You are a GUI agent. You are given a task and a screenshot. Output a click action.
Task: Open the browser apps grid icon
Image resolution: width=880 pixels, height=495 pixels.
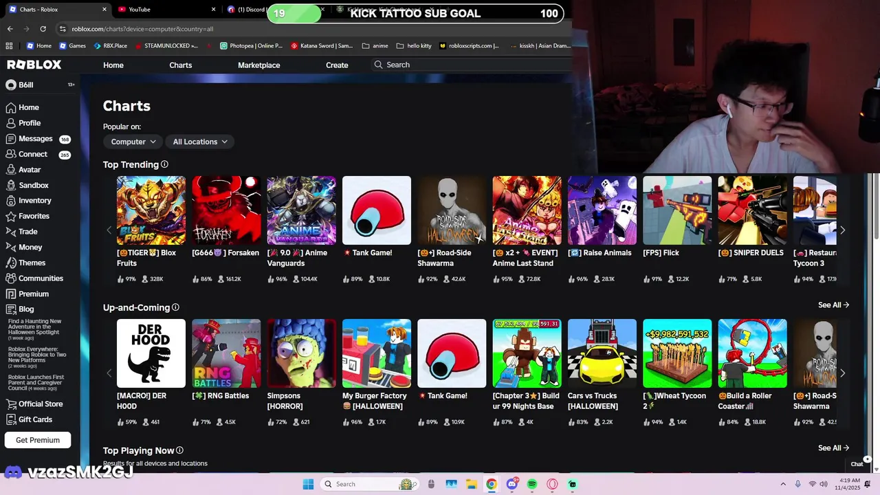tap(9, 46)
